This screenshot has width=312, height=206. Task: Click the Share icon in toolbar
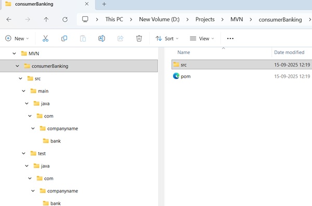pyautogui.click(x=121, y=38)
